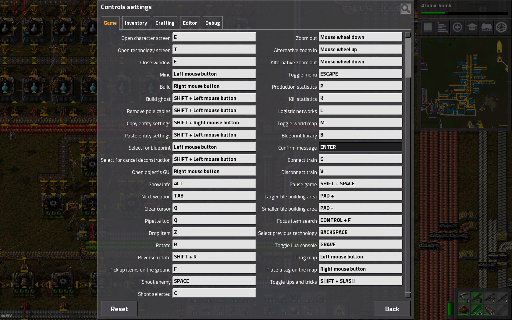This screenshot has width=512, height=320.
Task: Click the scrollbar down arrow at bottom
Action: [x=408, y=295]
